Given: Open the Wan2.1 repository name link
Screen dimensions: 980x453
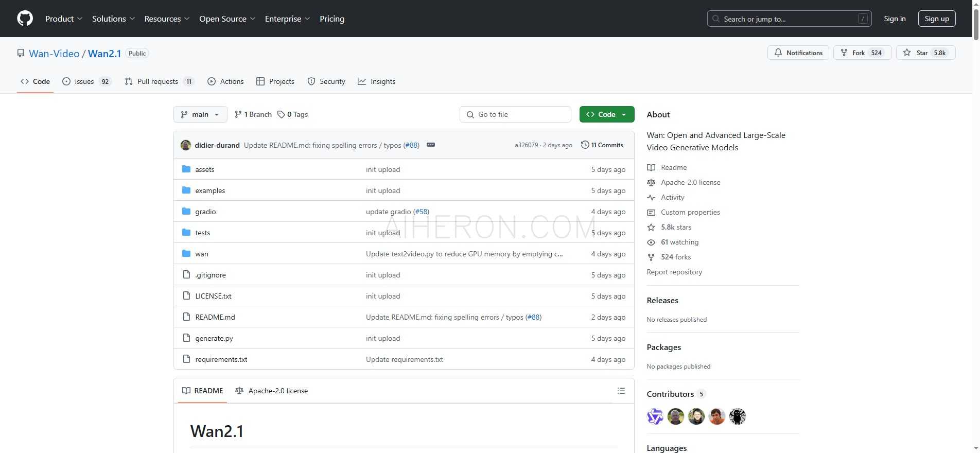Looking at the screenshot, I should (x=104, y=54).
